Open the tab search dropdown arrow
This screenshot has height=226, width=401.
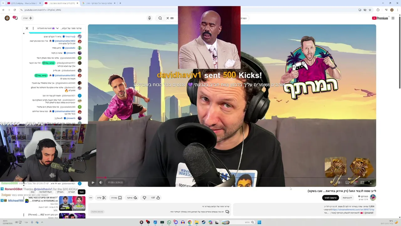point(3,3)
